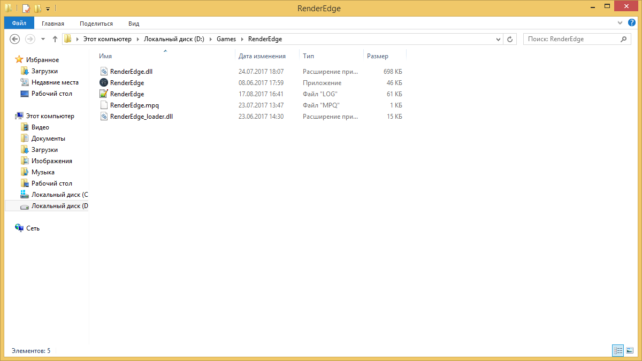This screenshot has width=642, height=361.
Task: Navigate to Этот компьютер in the breadcrumb
Action: [x=107, y=39]
